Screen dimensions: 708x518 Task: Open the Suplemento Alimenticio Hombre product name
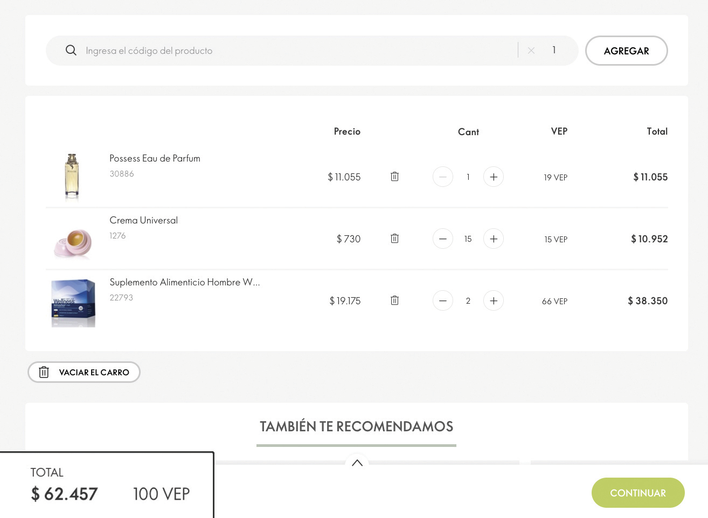point(184,282)
